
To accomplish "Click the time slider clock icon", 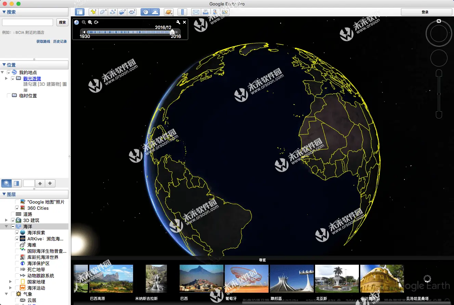I will tap(76, 22).
